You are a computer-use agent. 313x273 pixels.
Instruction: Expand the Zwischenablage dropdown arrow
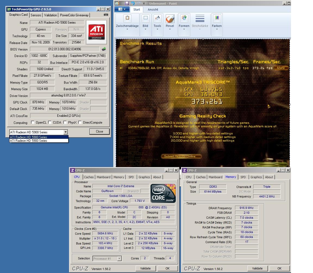[127, 29]
